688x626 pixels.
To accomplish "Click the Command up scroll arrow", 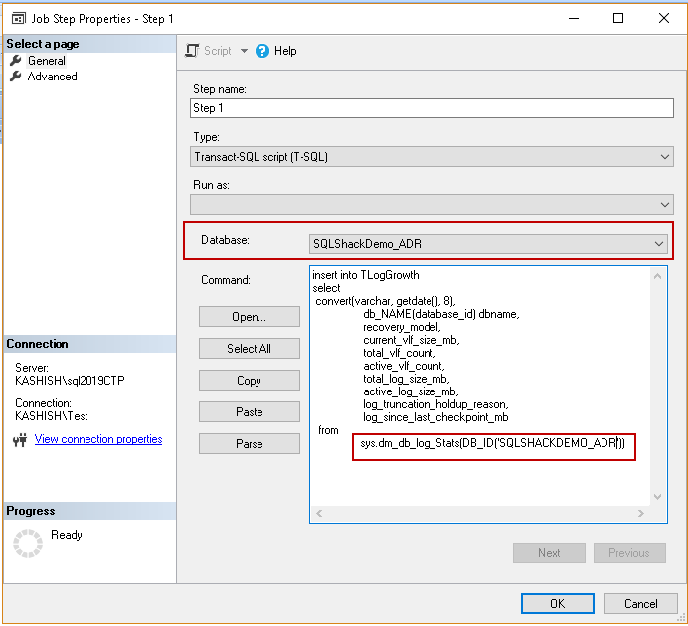I will (x=657, y=276).
